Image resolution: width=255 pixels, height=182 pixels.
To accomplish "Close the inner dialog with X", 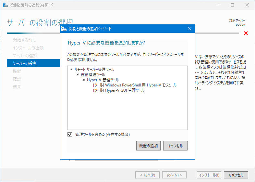I will coord(189,29).
